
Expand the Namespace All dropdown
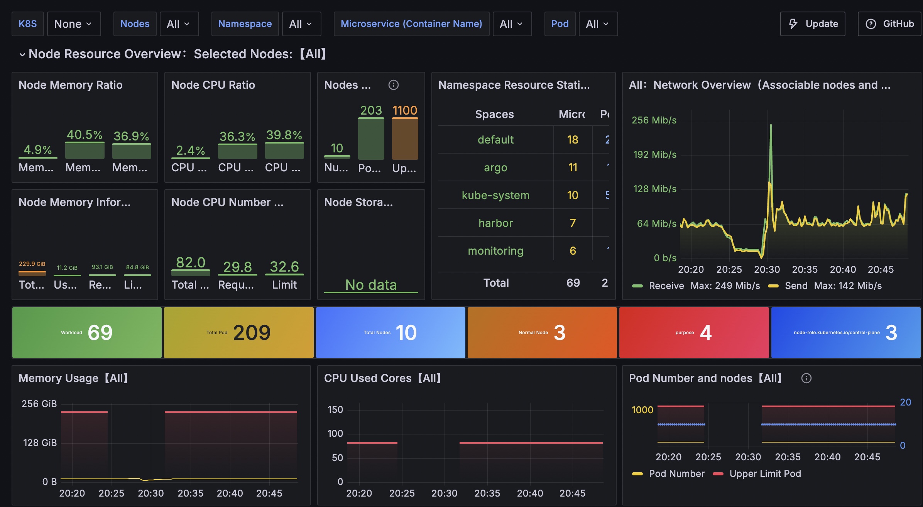[301, 24]
